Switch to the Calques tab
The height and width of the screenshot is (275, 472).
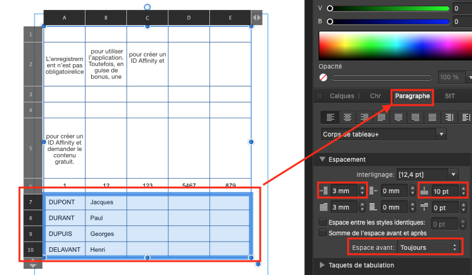pos(342,96)
